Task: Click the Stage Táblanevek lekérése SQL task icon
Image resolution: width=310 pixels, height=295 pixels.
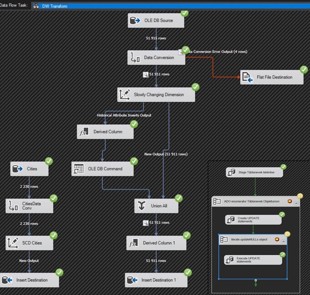Action: click(x=231, y=172)
